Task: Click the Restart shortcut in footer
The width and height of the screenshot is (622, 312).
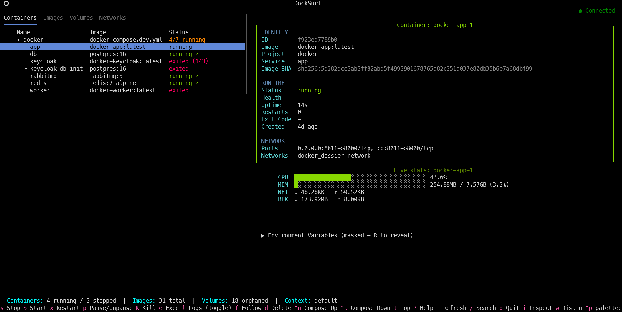Action: click(x=65, y=308)
